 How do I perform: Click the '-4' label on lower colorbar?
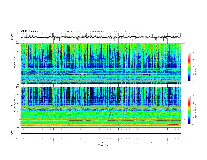193,103
